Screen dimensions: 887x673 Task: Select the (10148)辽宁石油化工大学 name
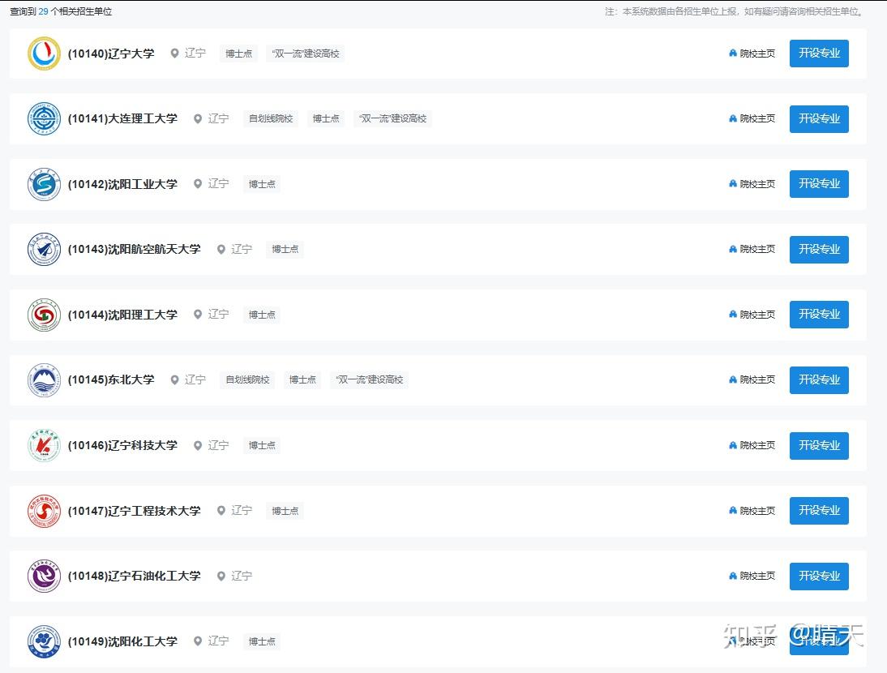click(134, 577)
